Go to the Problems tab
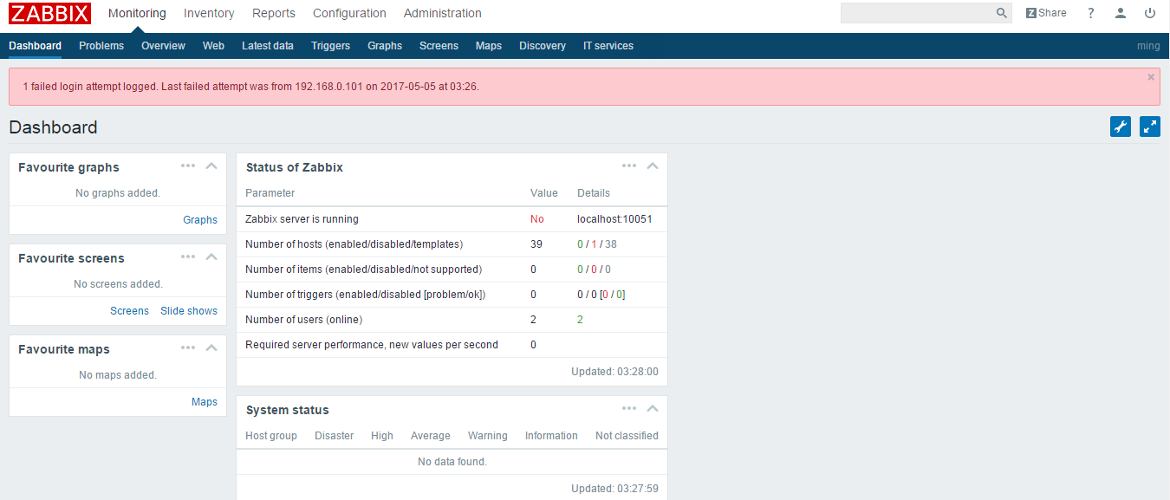Viewport: 1170px width, 500px height. pos(101,46)
